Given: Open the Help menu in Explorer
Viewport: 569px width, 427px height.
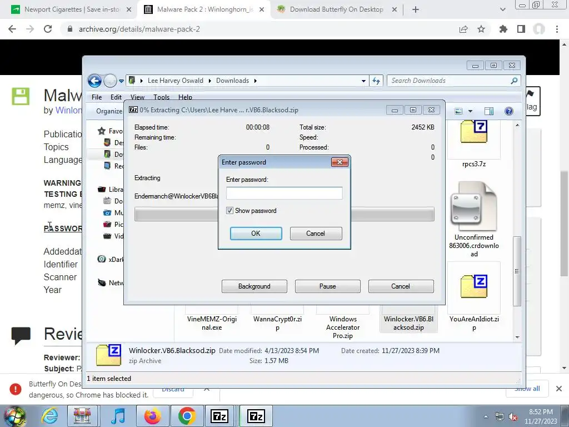Looking at the screenshot, I should pos(185,97).
